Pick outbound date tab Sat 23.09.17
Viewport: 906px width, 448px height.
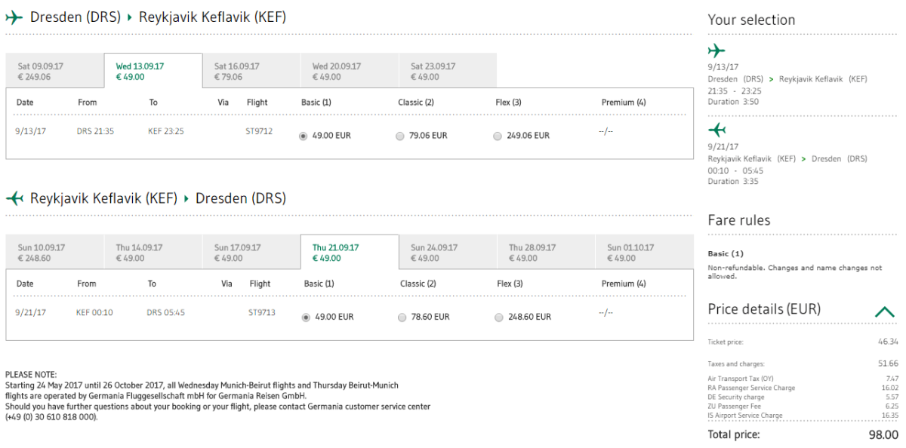448,72
